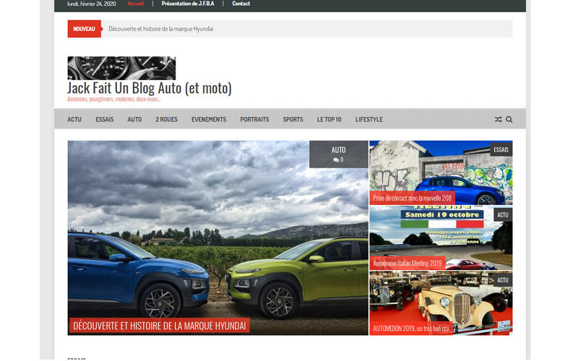Select the ACTU navigation item
Image resolution: width=578 pixels, height=361 pixels.
(74, 119)
